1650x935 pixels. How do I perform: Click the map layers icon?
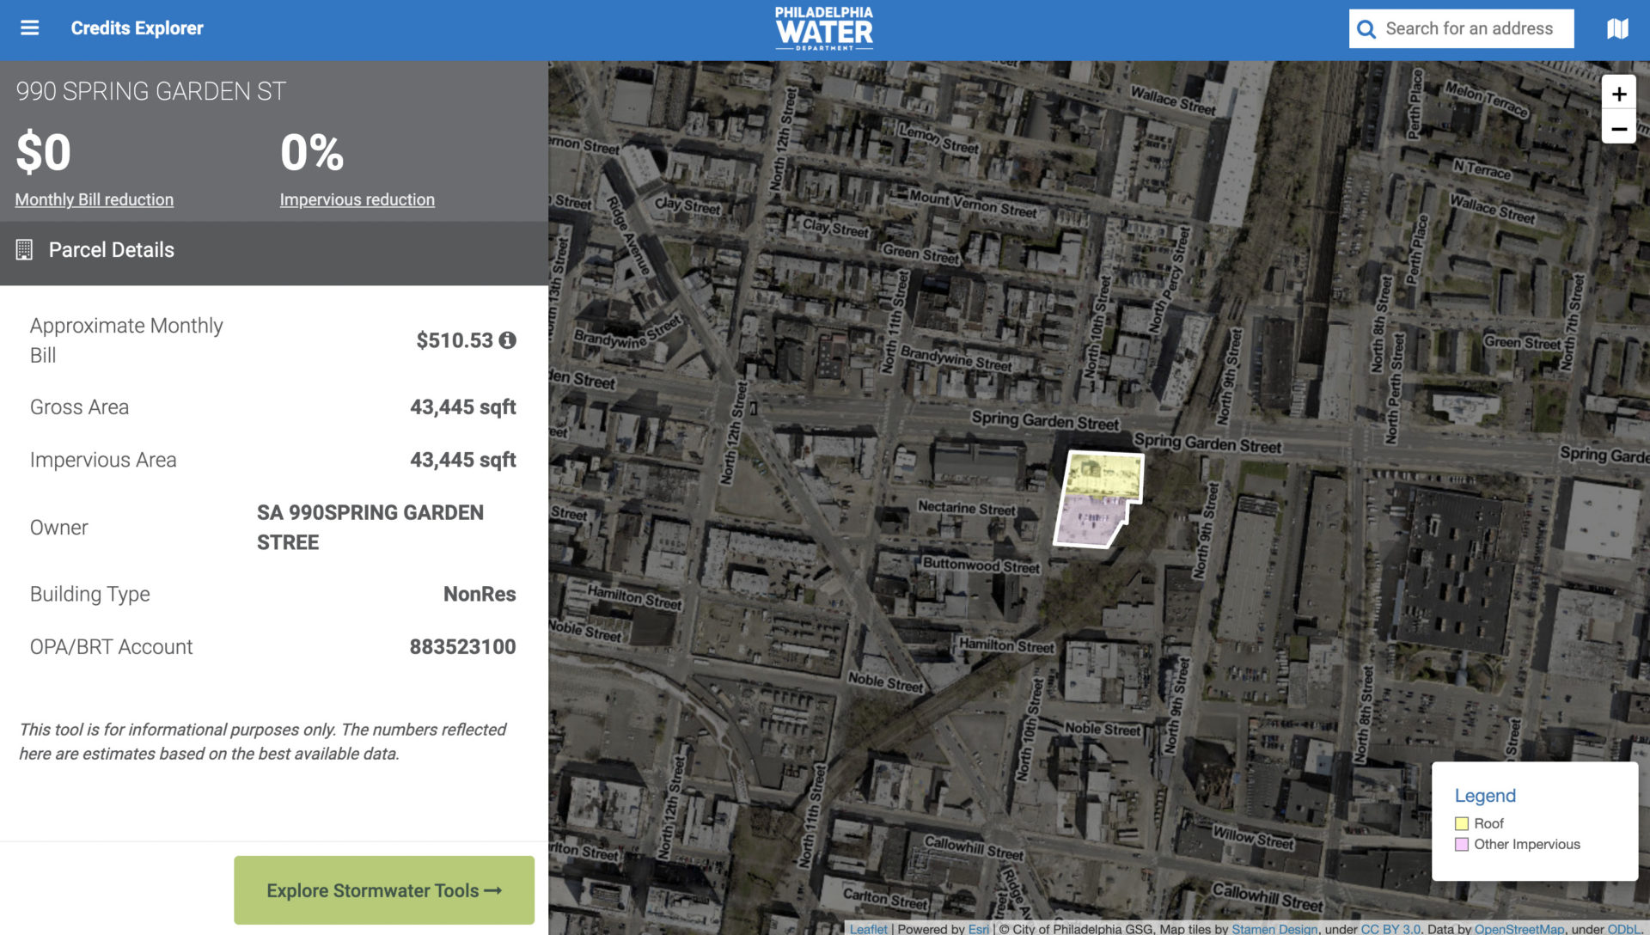tap(1617, 29)
